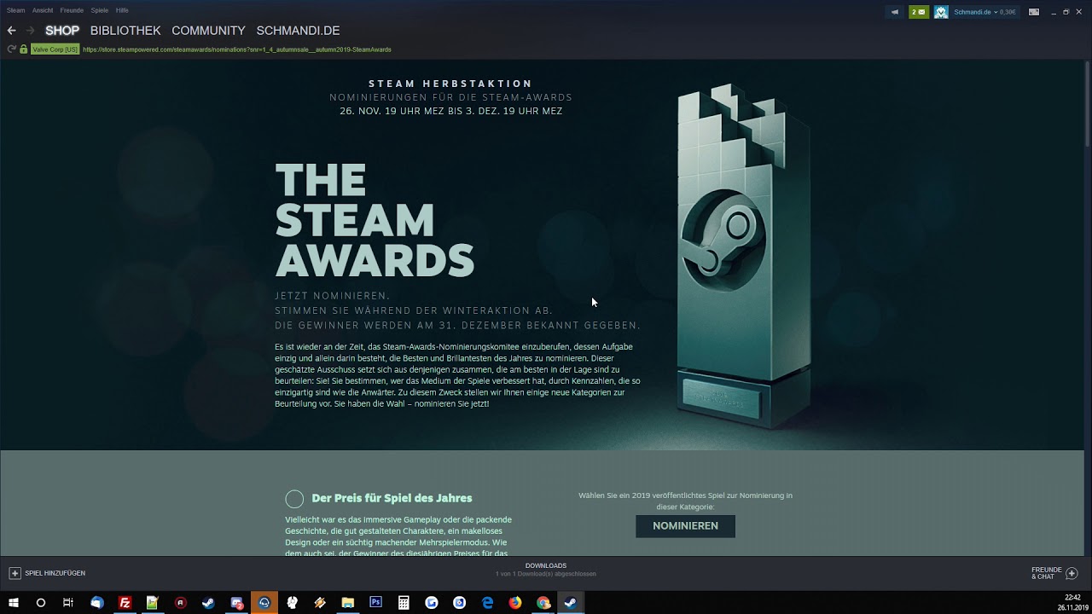Switch to the SHOP tab
This screenshot has height=614, width=1092.
62,31
